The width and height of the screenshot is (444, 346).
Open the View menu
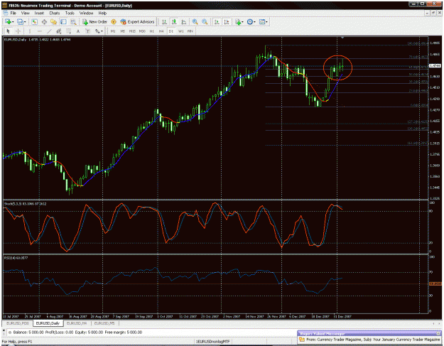(25, 13)
